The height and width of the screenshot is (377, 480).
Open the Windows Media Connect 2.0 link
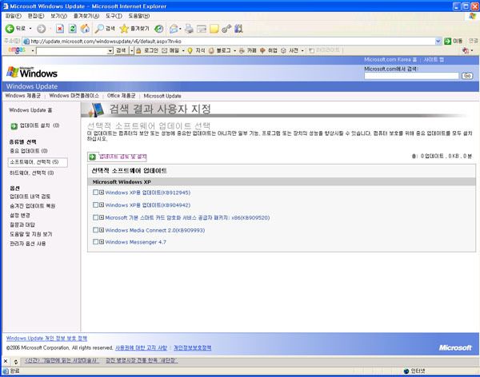(155, 230)
